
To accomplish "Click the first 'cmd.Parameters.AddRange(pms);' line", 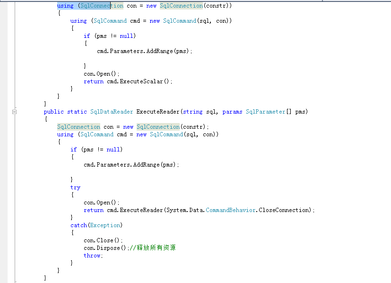I will [145, 51].
